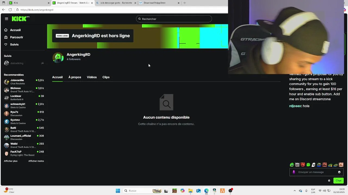
Task: Go to Accueil in the sidebar
Action: click(15, 30)
